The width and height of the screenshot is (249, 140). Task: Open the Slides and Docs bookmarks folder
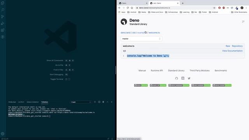[x=156, y=12]
